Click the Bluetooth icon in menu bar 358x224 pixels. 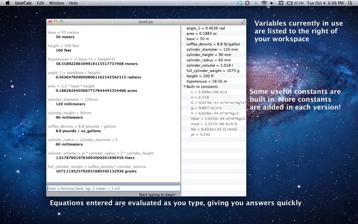[x=256, y=3]
